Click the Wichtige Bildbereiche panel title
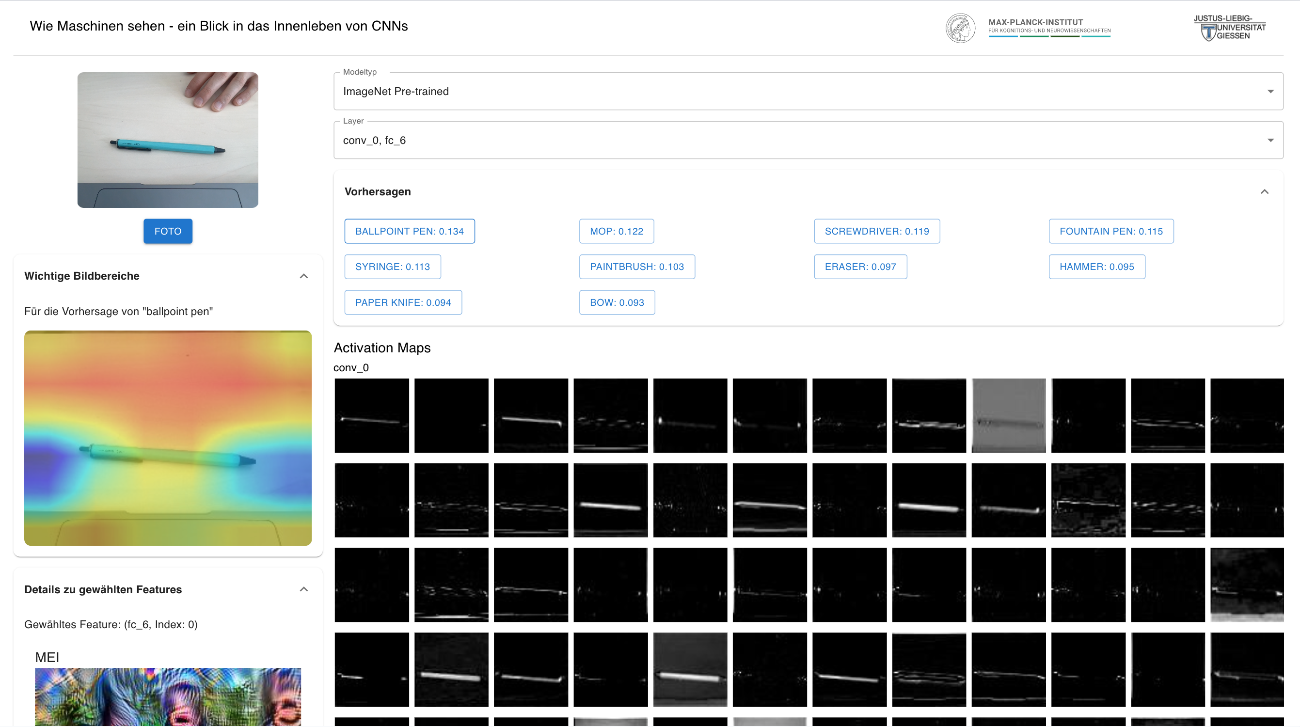 (82, 276)
